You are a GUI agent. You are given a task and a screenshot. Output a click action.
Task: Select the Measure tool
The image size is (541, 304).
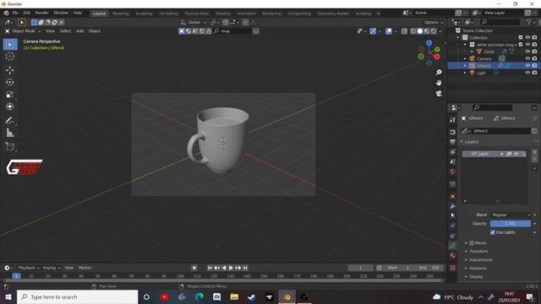click(x=10, y=133)
